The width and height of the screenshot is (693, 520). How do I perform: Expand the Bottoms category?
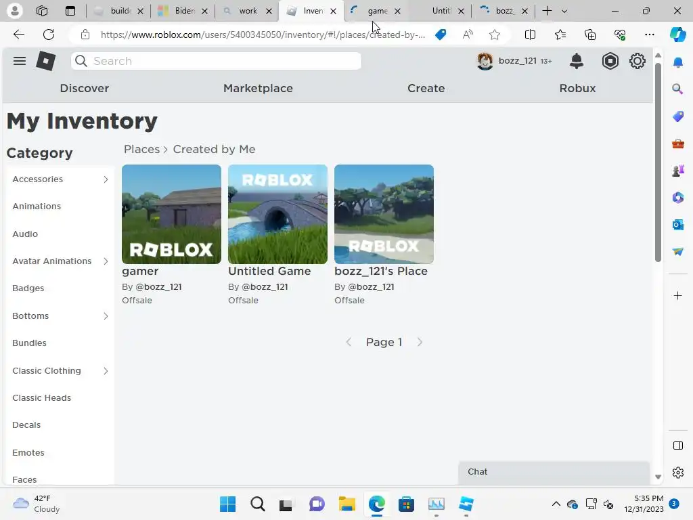(106, 316)
